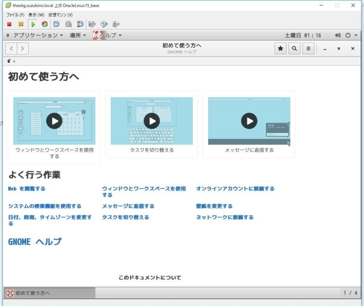Click the last USB device toolbar icon

coord(116,24)
